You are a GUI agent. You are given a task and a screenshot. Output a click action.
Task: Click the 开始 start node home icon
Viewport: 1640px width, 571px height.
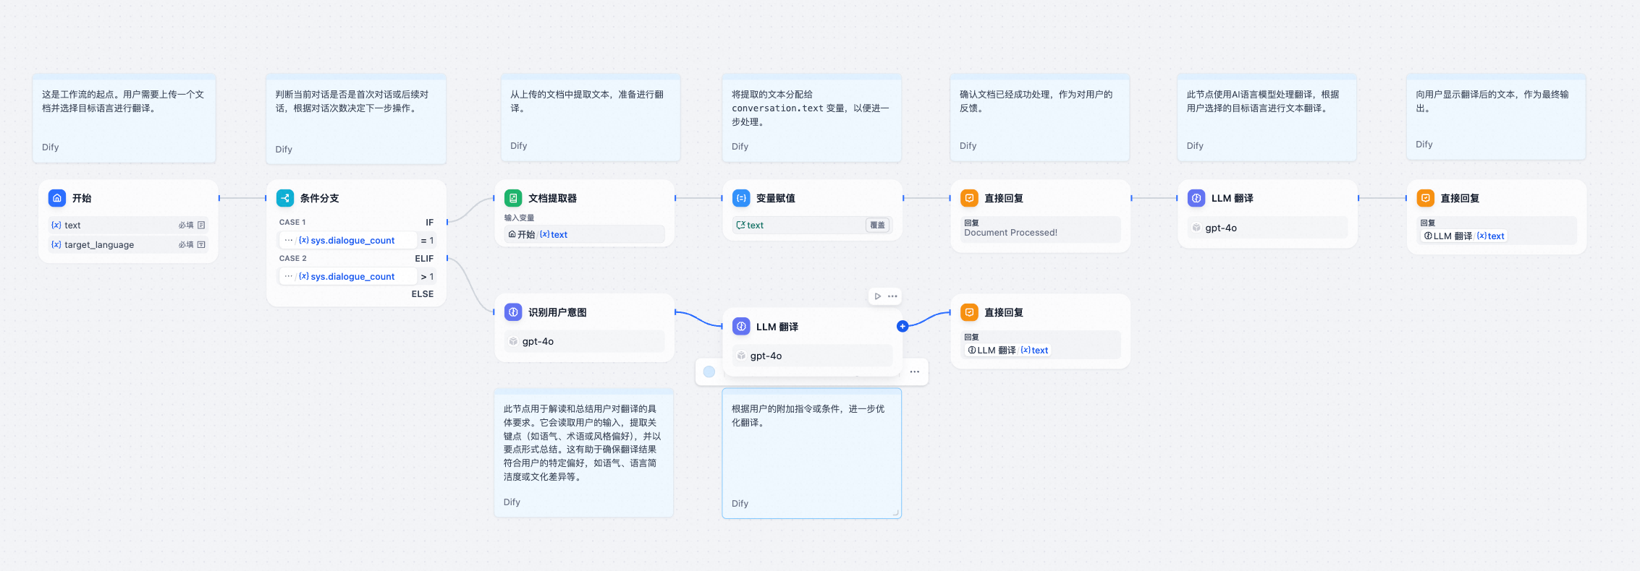[x=57, y=198]
